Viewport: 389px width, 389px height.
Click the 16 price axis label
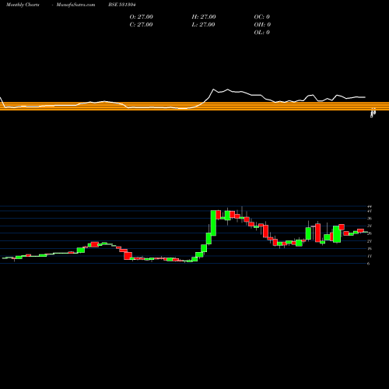coord(370,249)
